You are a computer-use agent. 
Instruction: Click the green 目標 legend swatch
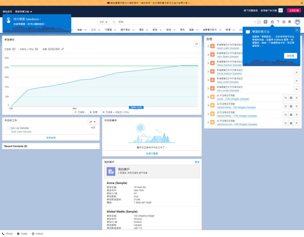[91, 112]
